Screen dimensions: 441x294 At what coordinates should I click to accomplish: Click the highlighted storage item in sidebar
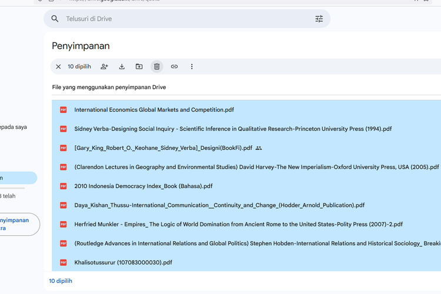pos(18,178)
